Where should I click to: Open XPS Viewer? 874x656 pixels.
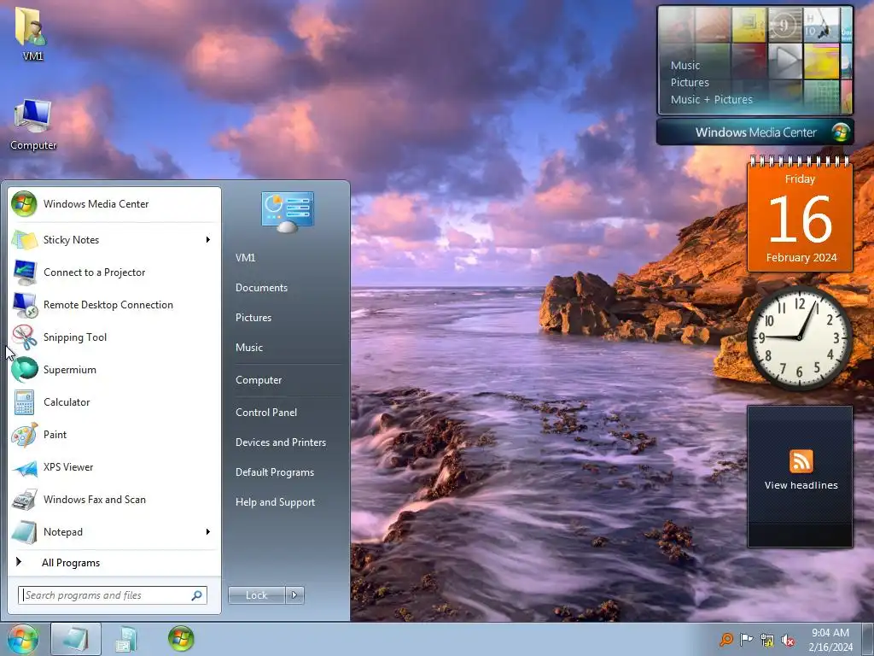pyautogui.click(x=114, y=467)
